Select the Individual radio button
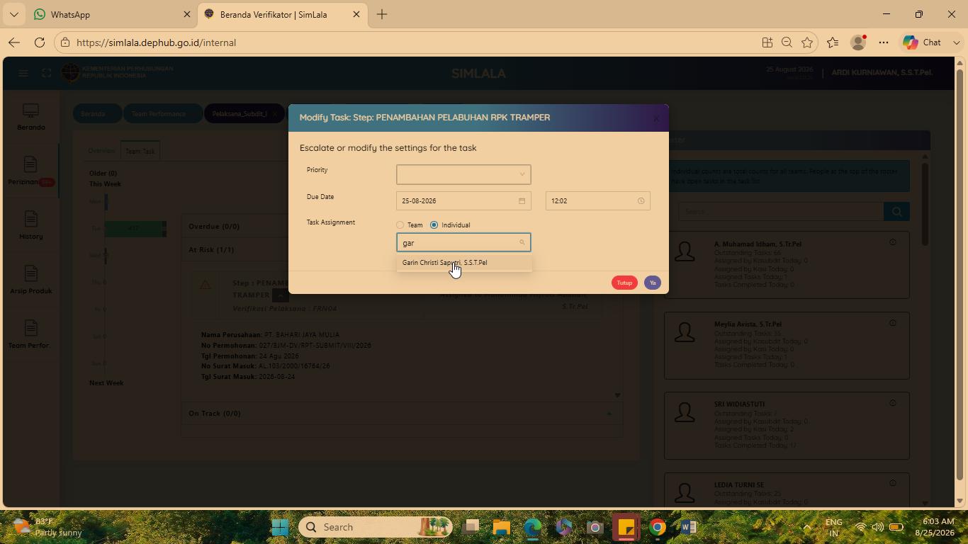 (x=434, y=225)
